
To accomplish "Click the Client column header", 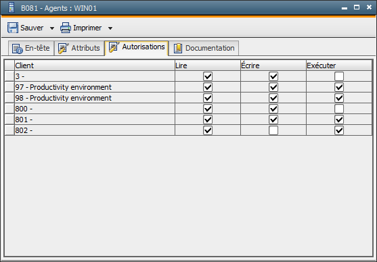I will [x=95, y=65].
